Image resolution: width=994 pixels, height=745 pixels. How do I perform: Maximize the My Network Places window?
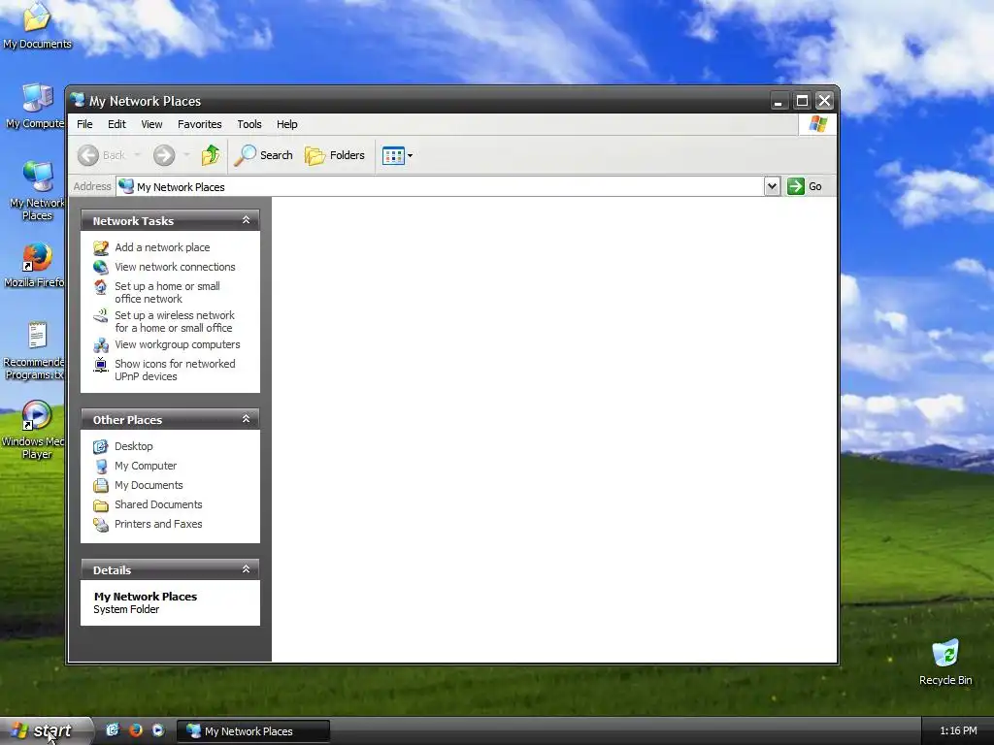tap(802, 101)
